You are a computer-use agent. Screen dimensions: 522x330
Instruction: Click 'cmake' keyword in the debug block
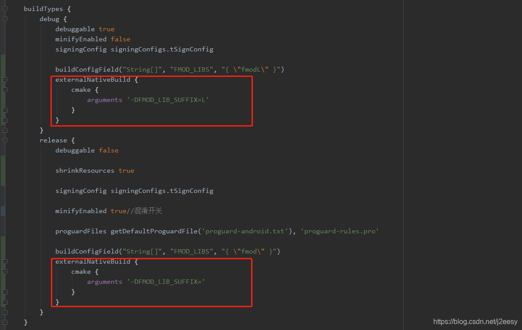81,90
